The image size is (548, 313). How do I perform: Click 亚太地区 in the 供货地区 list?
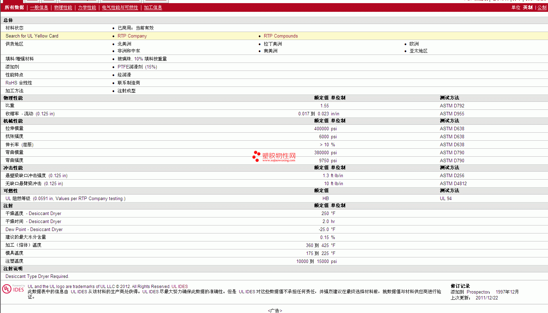(x=419, y=51)
